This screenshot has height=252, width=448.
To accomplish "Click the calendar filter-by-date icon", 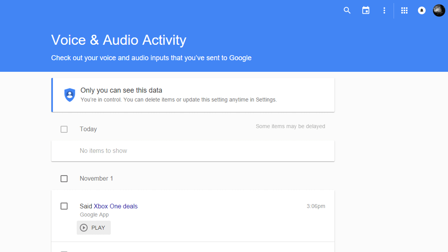I will (x=366, y=10).
